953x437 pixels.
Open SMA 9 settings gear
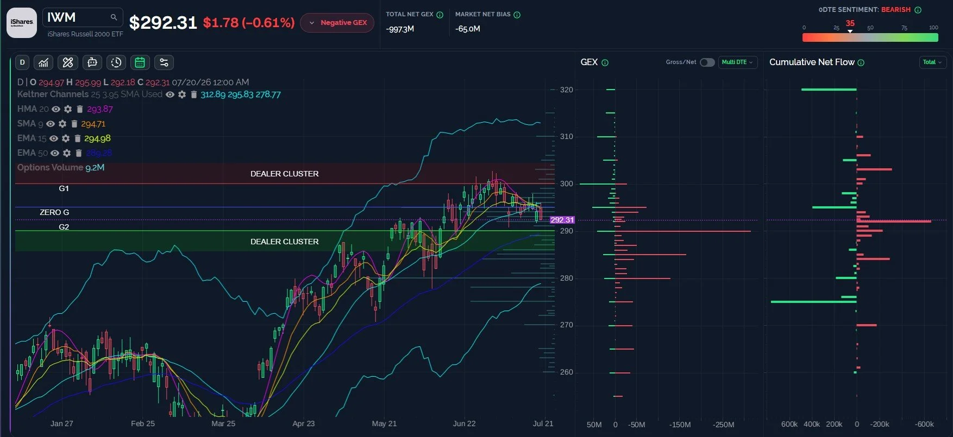coord(62,124)
